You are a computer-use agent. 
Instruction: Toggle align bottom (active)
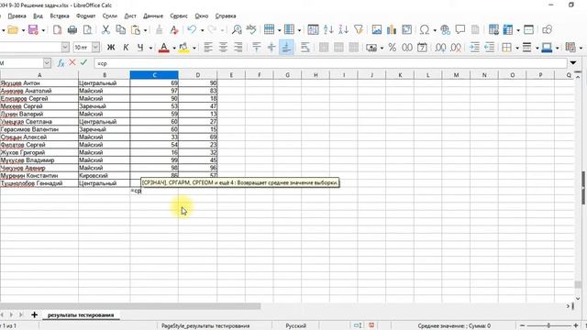[286, 47]
